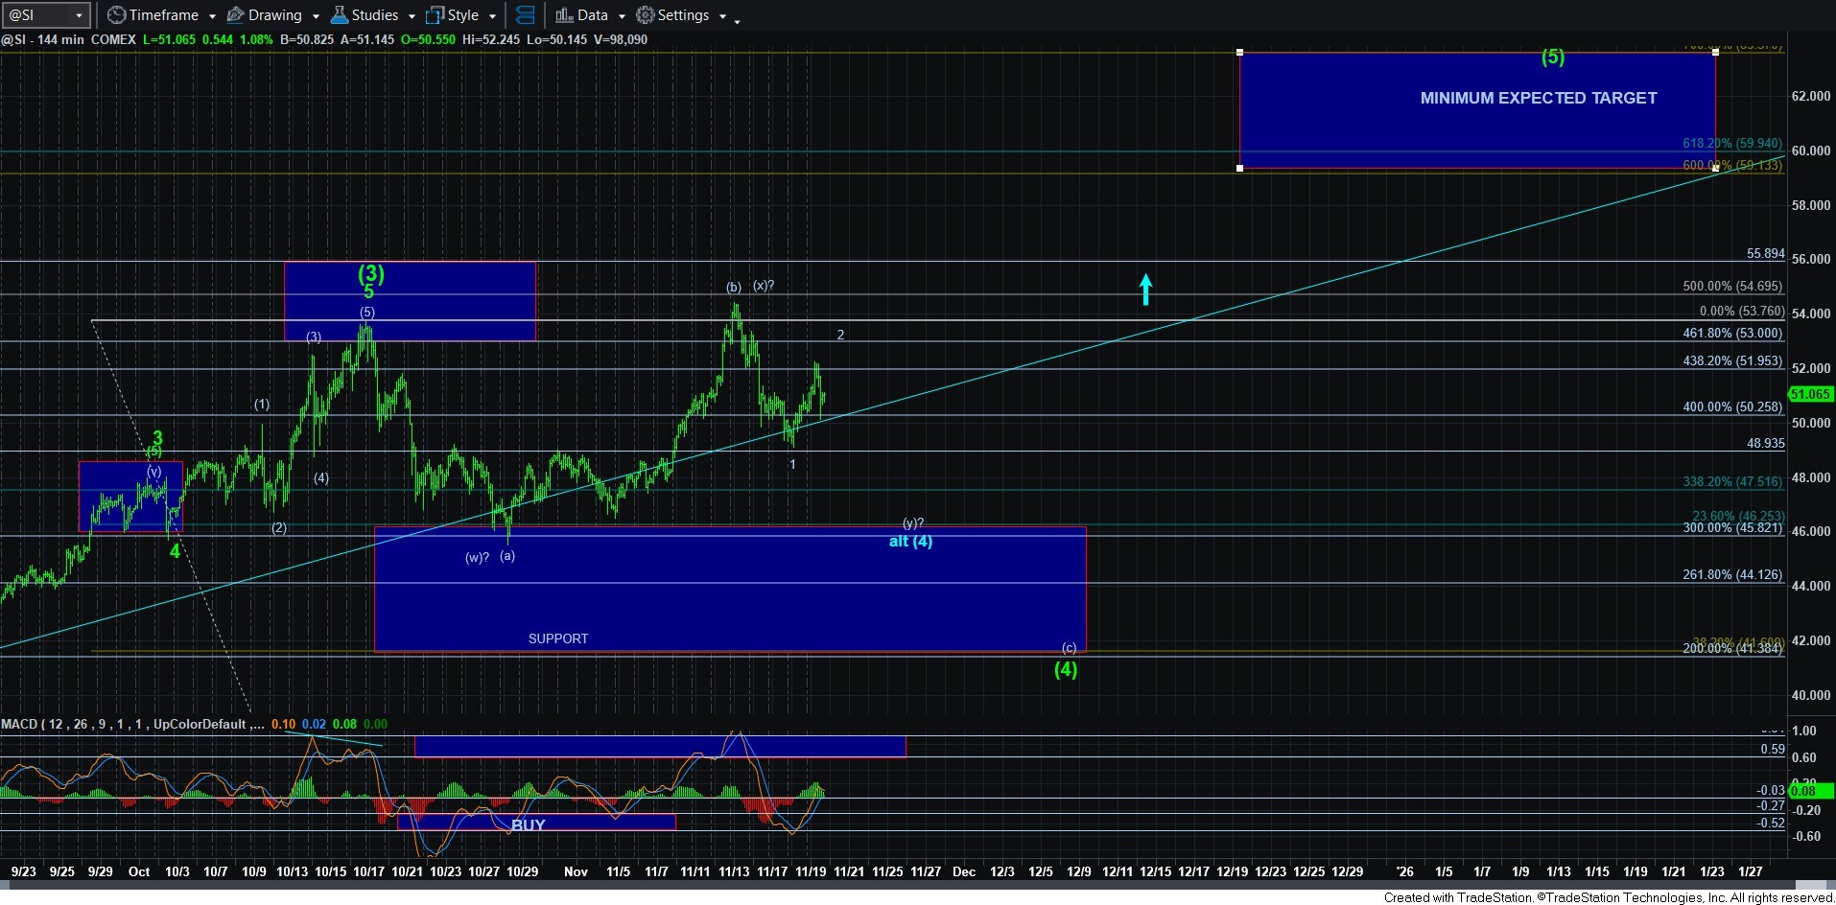Open the Drawing menu label
The height and width of the screenshot is (905, 1836).
(274, 15)
